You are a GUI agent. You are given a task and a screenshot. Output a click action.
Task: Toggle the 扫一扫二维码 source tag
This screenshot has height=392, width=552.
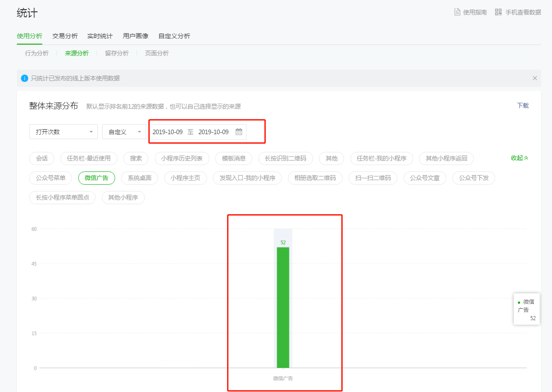373,178
